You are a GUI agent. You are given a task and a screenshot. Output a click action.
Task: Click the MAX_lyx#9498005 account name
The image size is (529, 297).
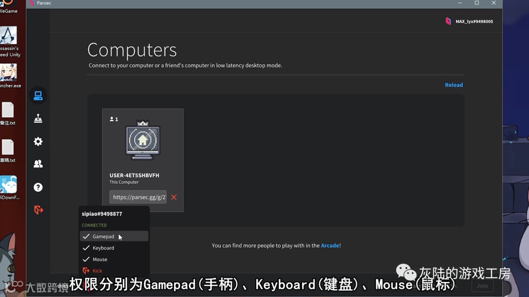click(x=474, y=21)
